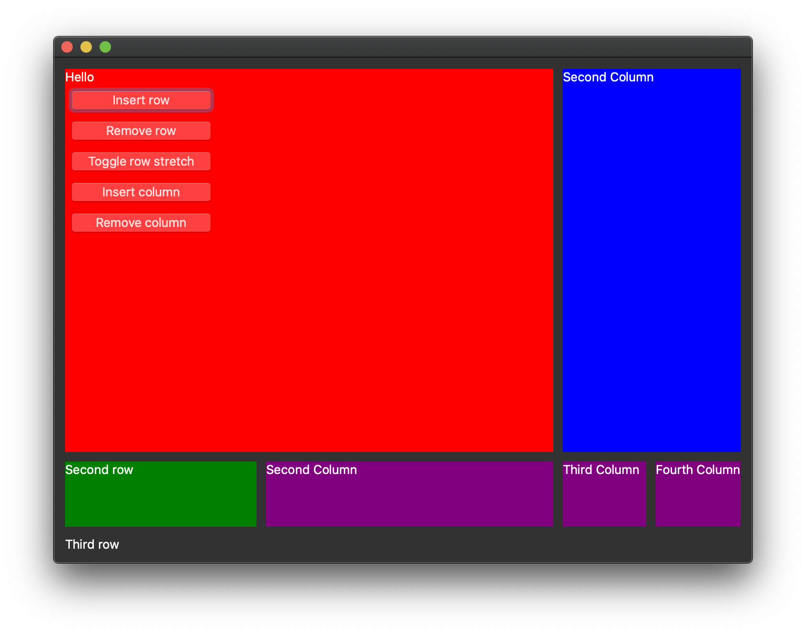
Task: Click the Third row label
Action: pos(92,544)
